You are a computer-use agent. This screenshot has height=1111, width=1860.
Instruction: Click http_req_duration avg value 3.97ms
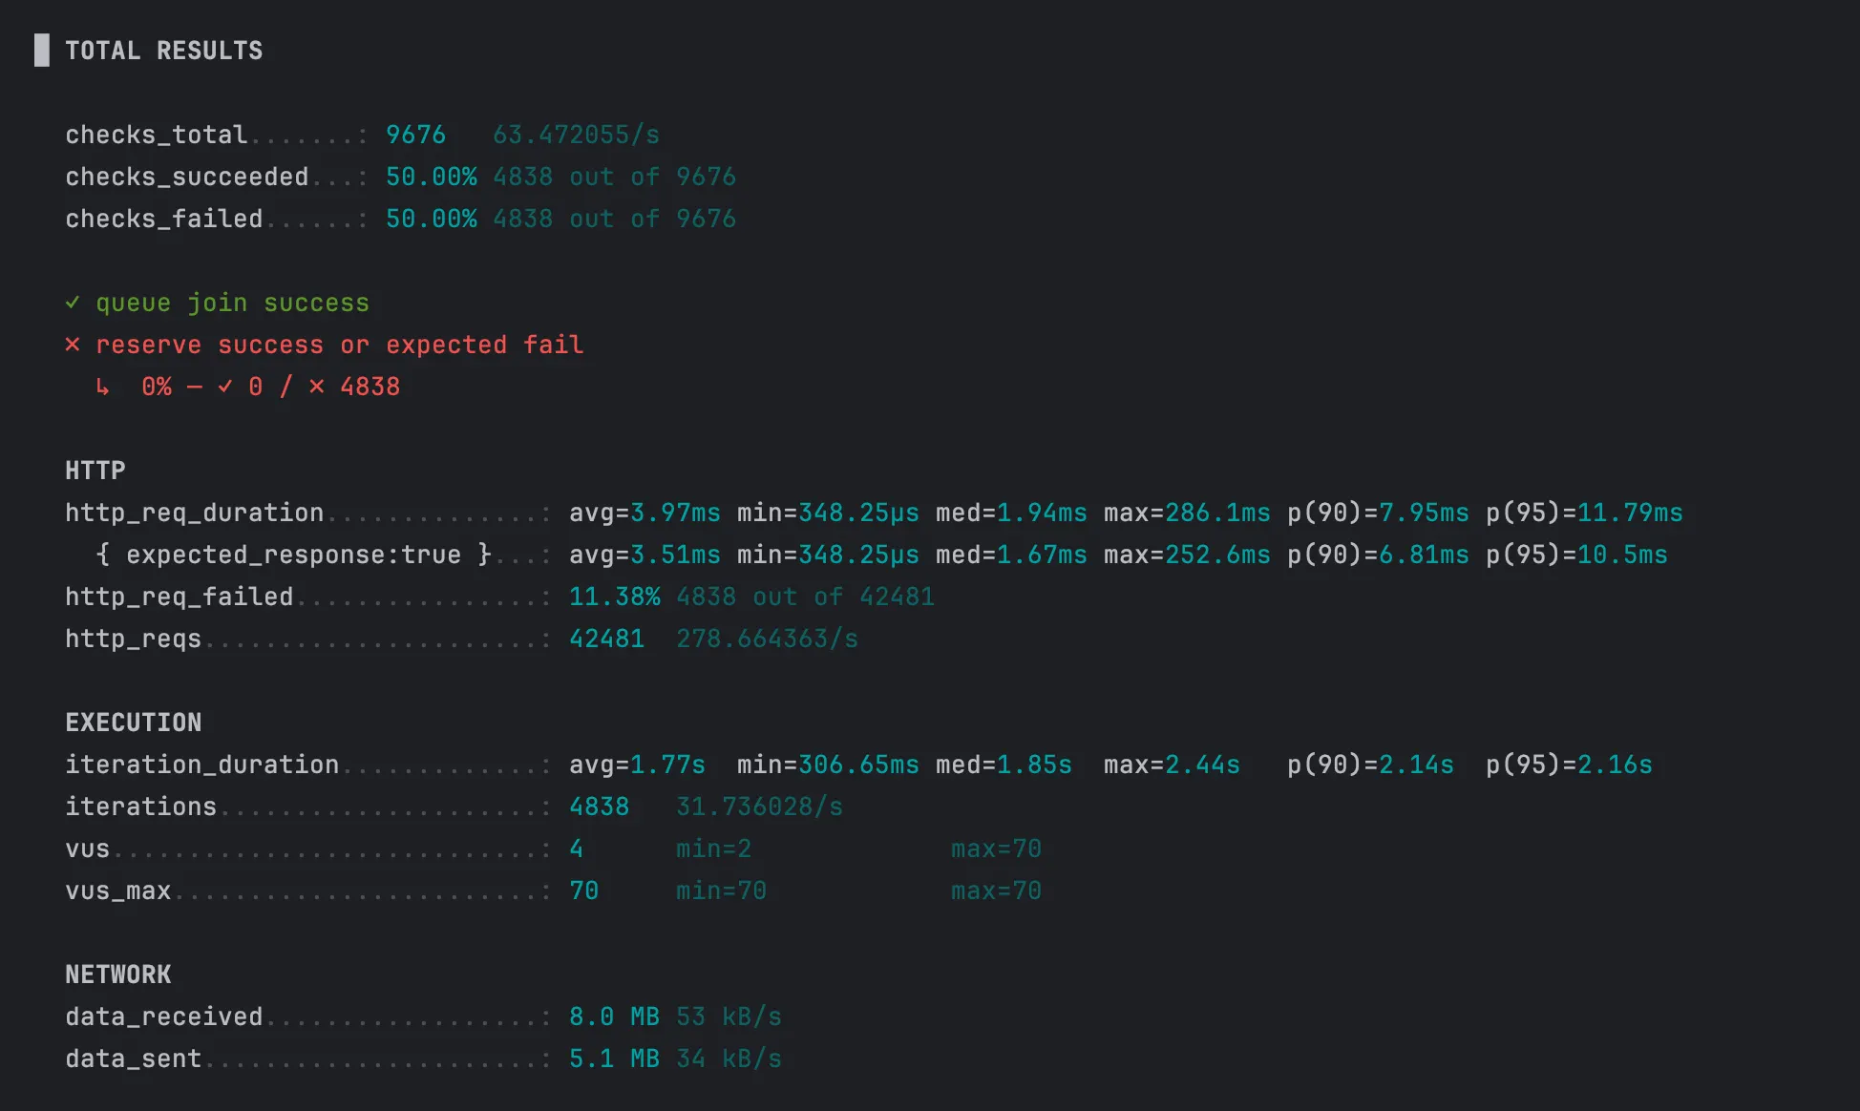675,513
